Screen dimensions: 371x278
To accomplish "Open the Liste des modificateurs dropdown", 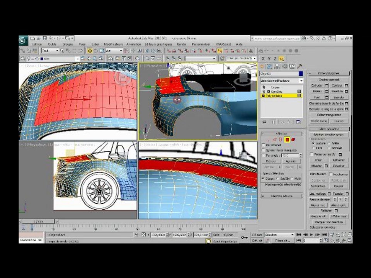I will click(282, 81).
